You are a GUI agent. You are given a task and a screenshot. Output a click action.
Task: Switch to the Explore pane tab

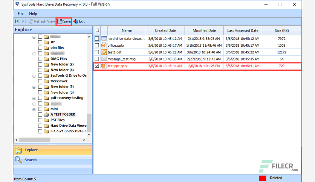(53, 150)
